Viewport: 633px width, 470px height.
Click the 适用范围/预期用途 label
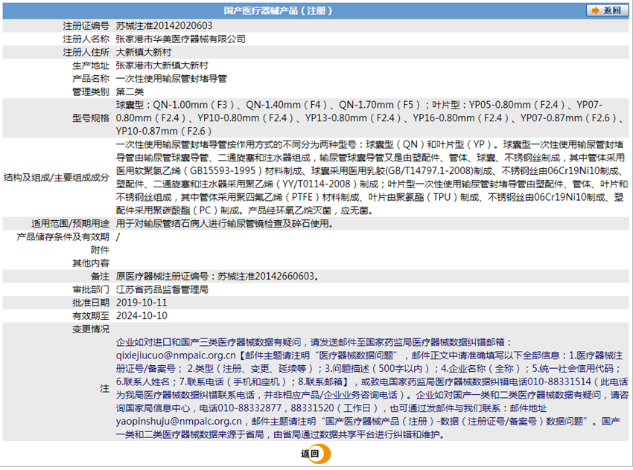(70, 224)
